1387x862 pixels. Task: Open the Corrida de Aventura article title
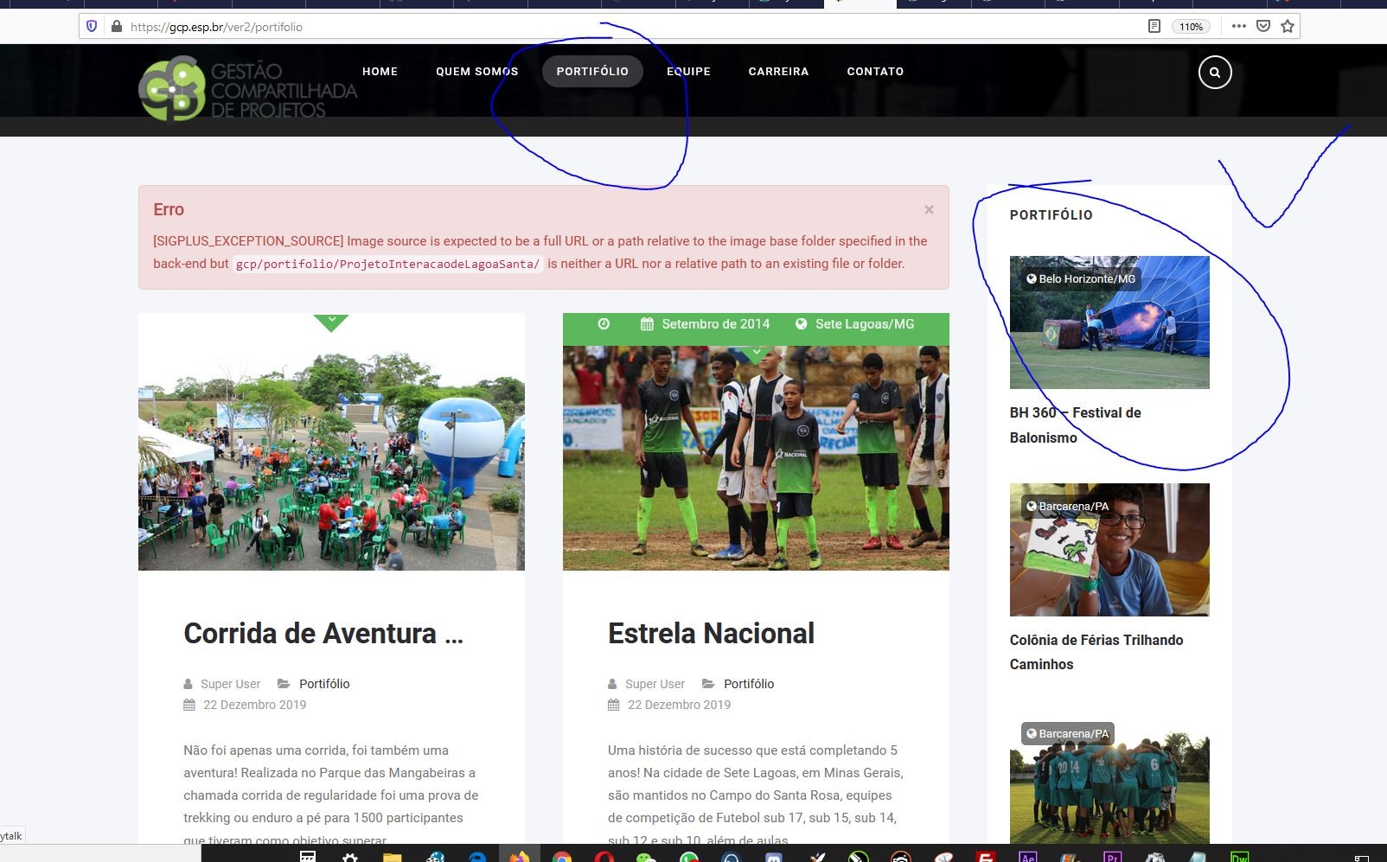pyautogui.click(x=323, y=634)
